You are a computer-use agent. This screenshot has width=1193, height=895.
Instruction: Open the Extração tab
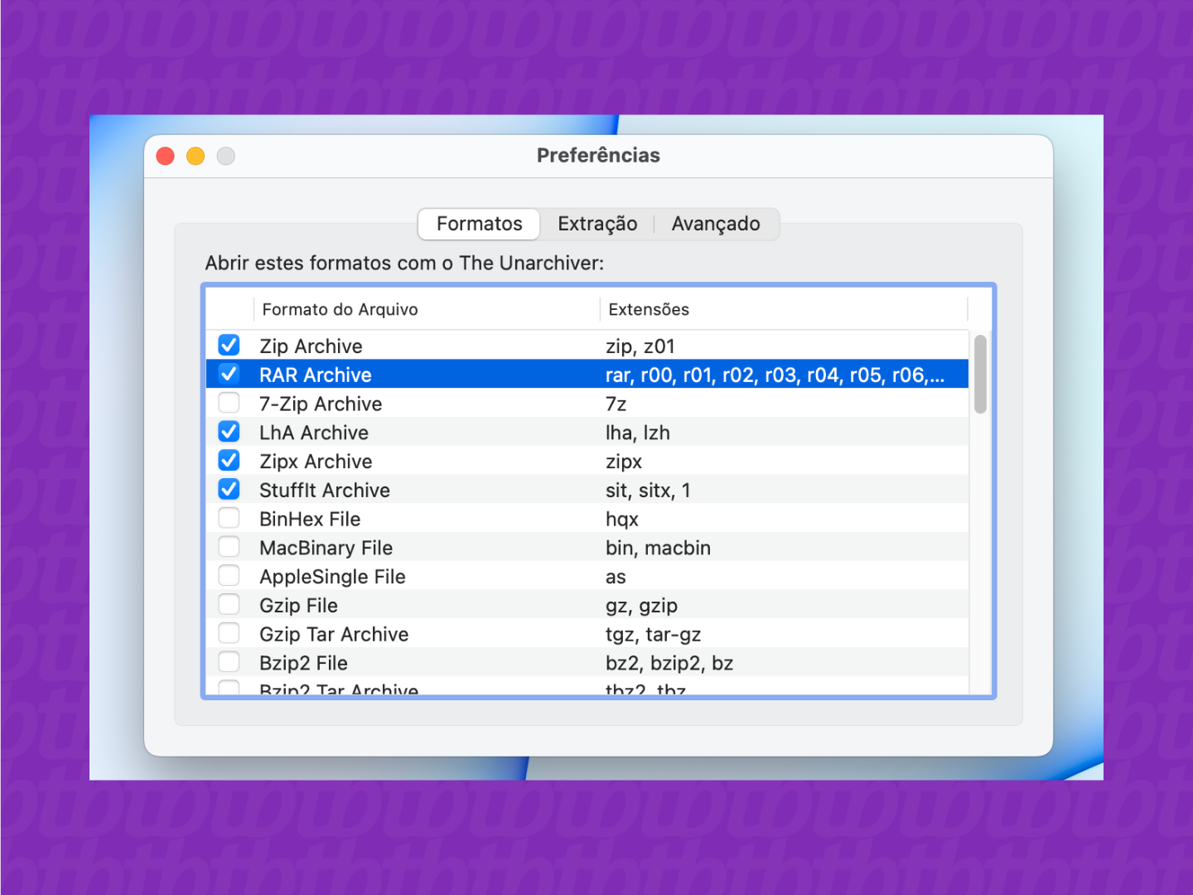click(597, 224)
